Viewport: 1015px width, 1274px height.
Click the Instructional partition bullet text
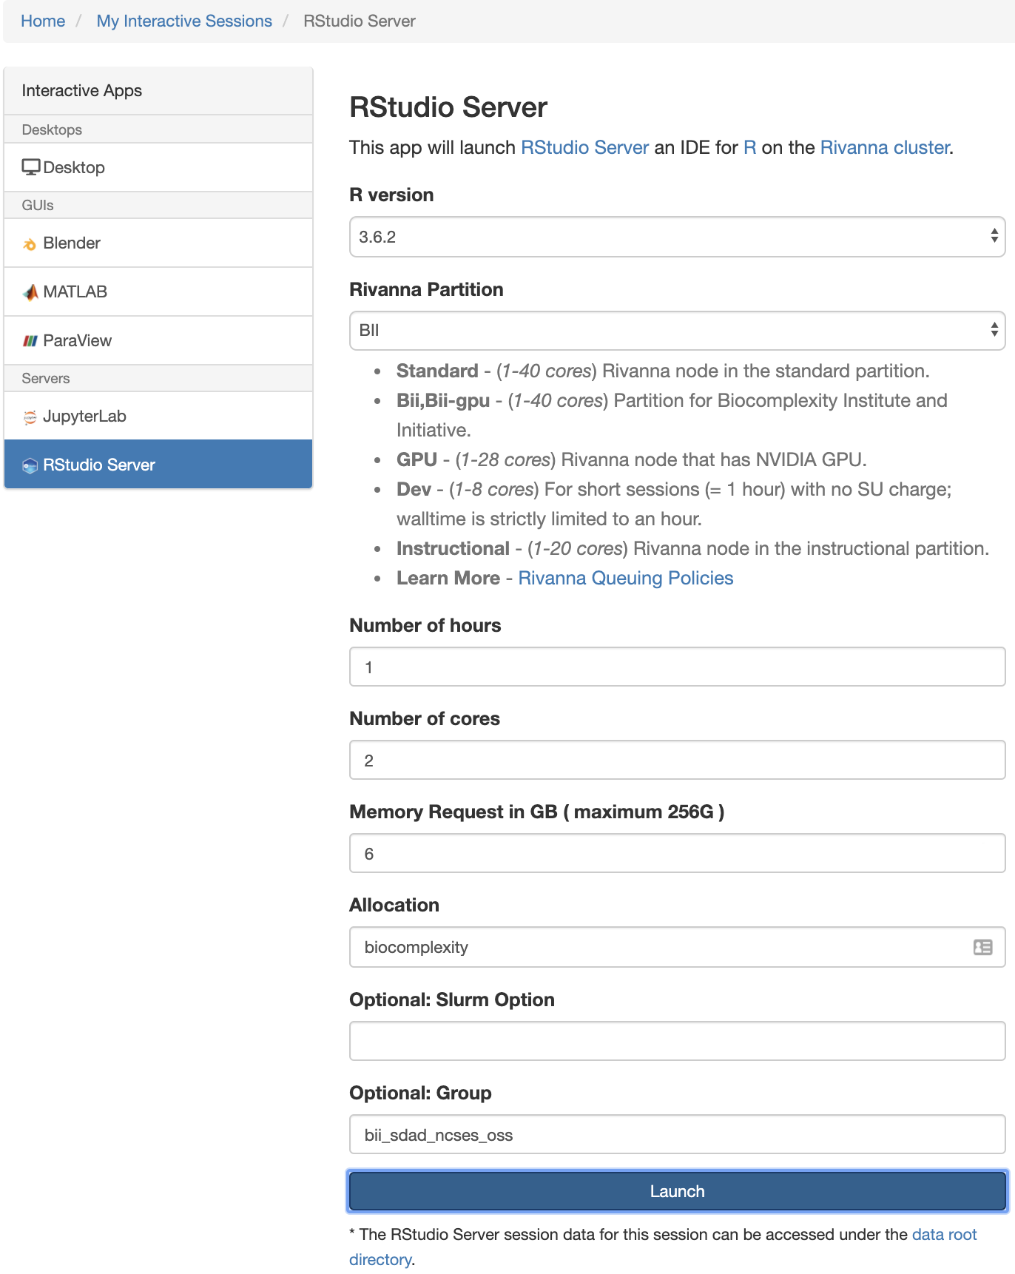tap(692, 548)
